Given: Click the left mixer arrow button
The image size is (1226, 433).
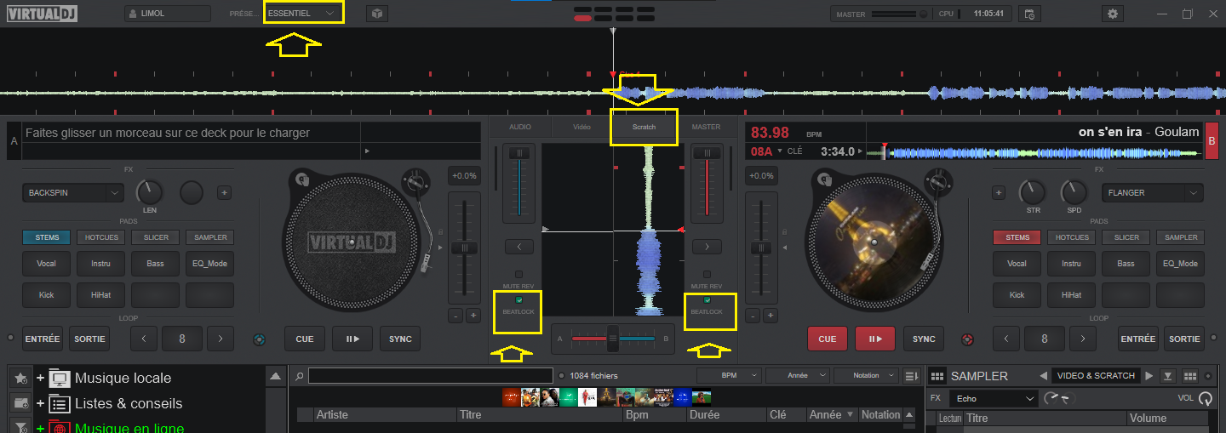Looking at the screenshot, I should (518, 247).
